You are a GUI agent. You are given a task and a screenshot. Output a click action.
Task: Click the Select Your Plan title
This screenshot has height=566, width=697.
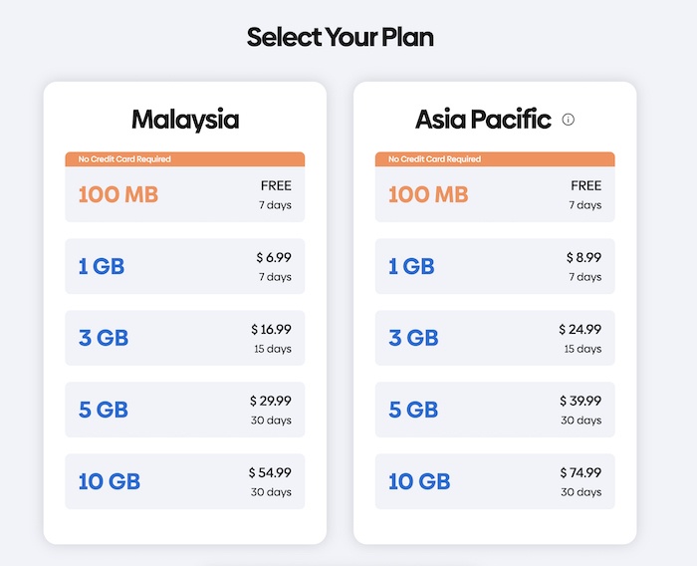coord(341,38)
